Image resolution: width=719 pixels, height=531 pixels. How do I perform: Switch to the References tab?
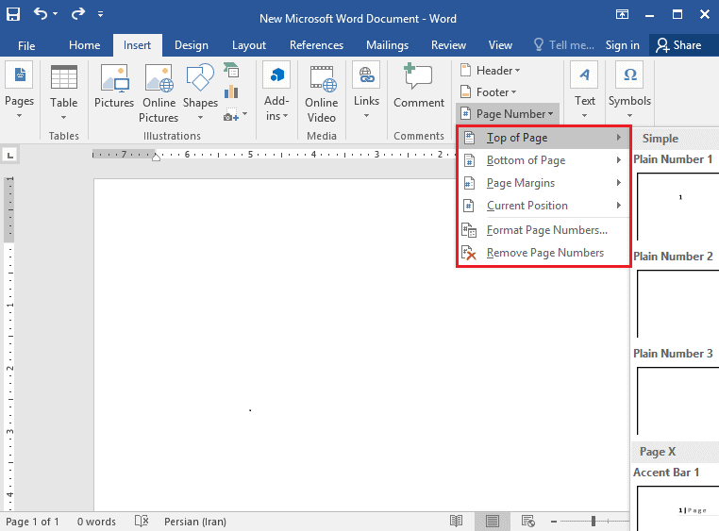[x=316, y=45]
